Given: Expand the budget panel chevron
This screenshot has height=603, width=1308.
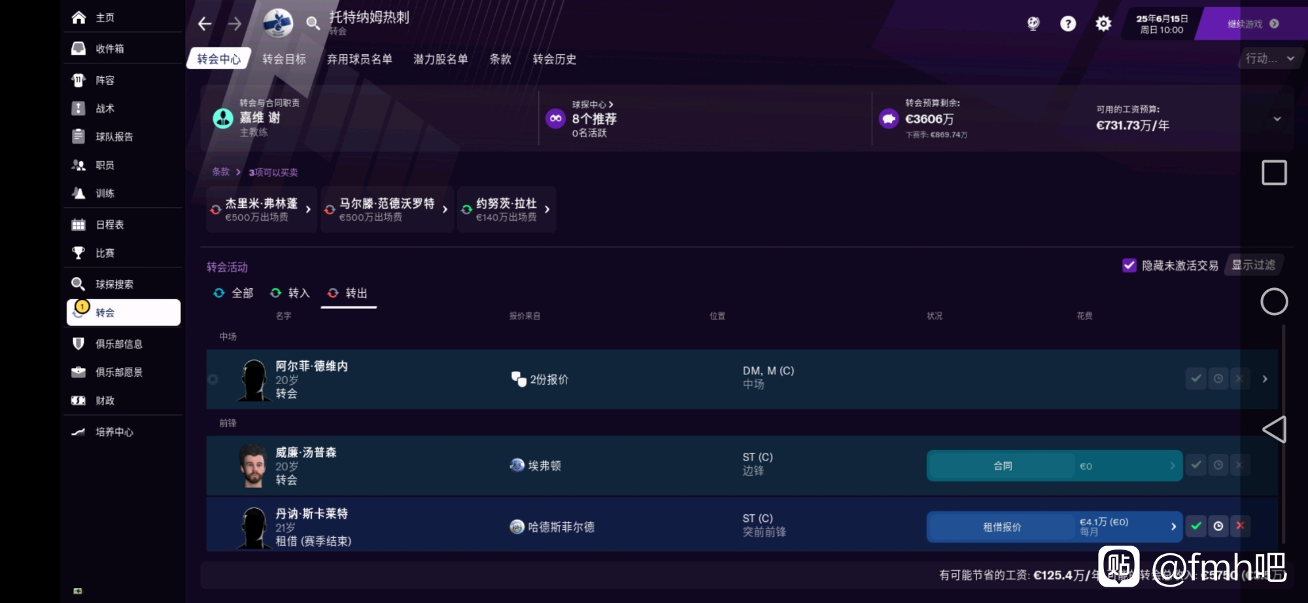Looking at the screenshot, I should point(1277,119).
